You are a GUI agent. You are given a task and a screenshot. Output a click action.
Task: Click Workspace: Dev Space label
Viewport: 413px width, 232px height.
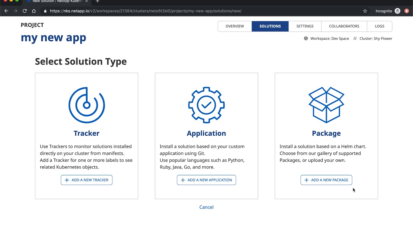[330, 38]
